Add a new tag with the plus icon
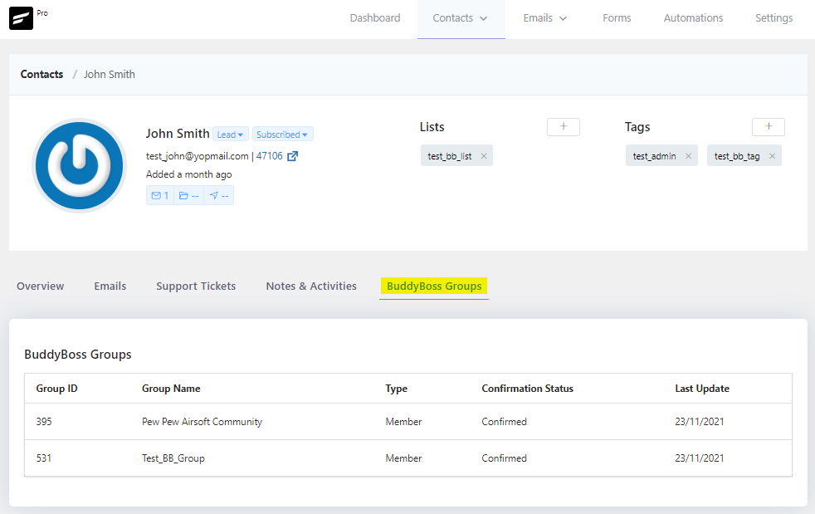The image size is (815, 514). (768, 126)
